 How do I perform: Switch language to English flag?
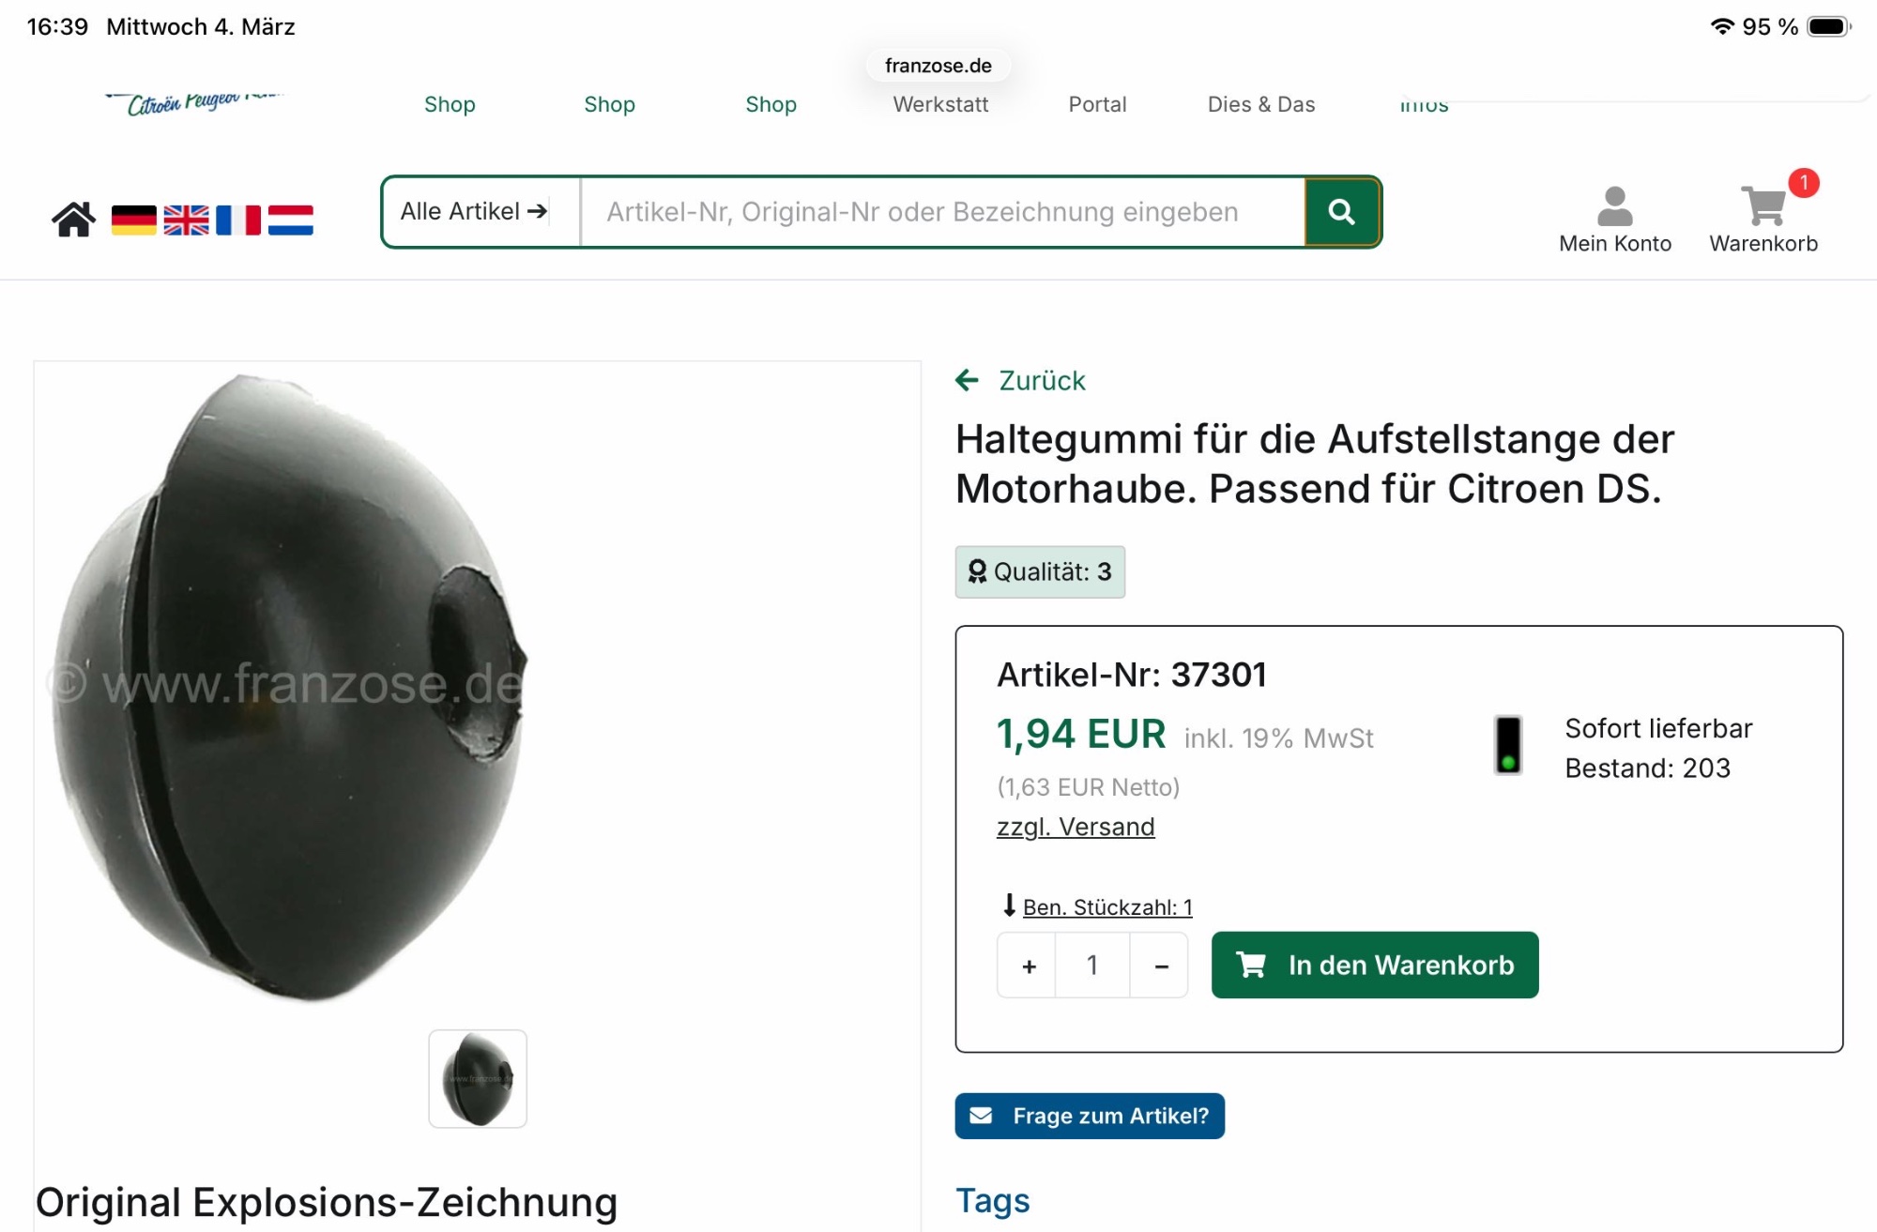tap(187, 220)
